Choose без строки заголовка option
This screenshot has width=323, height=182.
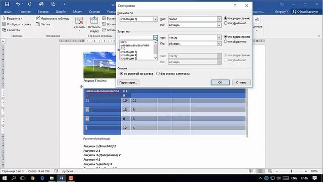[x=158, y=73]
